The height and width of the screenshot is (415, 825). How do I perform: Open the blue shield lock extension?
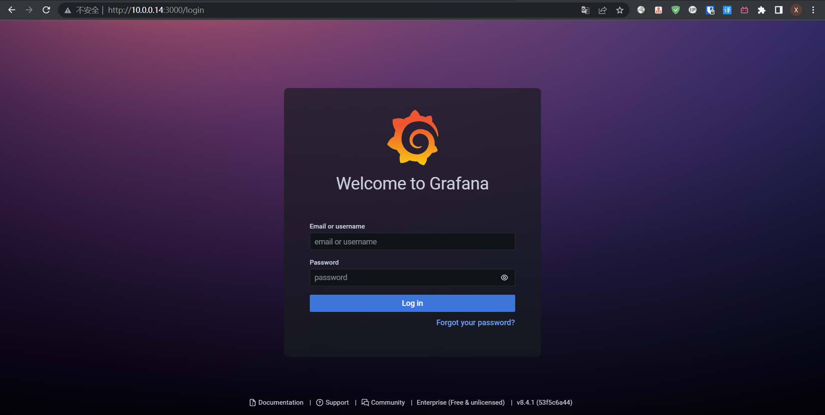pyautogui.click(x=710, y=10)
